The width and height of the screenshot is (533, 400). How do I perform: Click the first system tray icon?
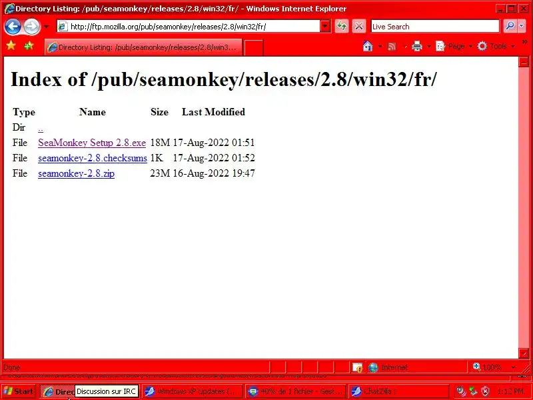[460, 391]
